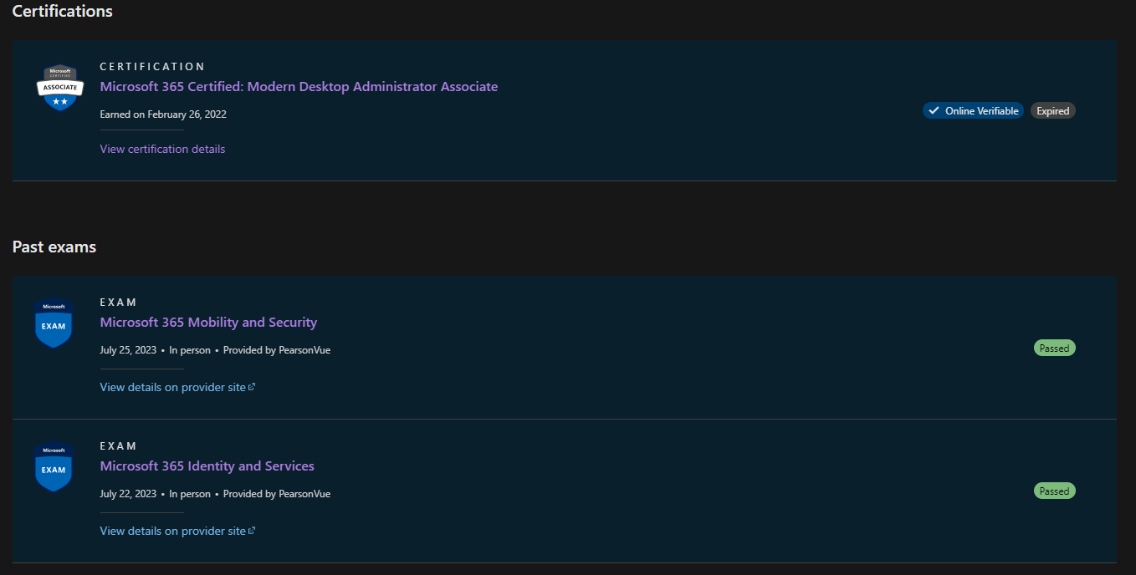Select the July 25, 2023 exam date
Viewport: 1136px width, 575px height.
[x=128, y=350]
